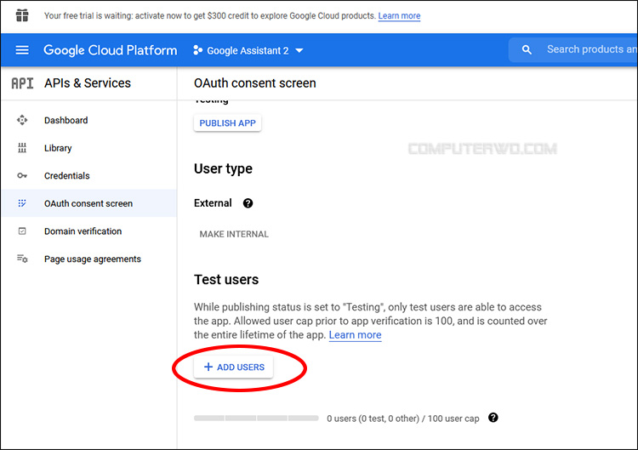Select OAuth consent screen menu item
The height and width of the screenshot is (450, 638).
pos(88,203)
